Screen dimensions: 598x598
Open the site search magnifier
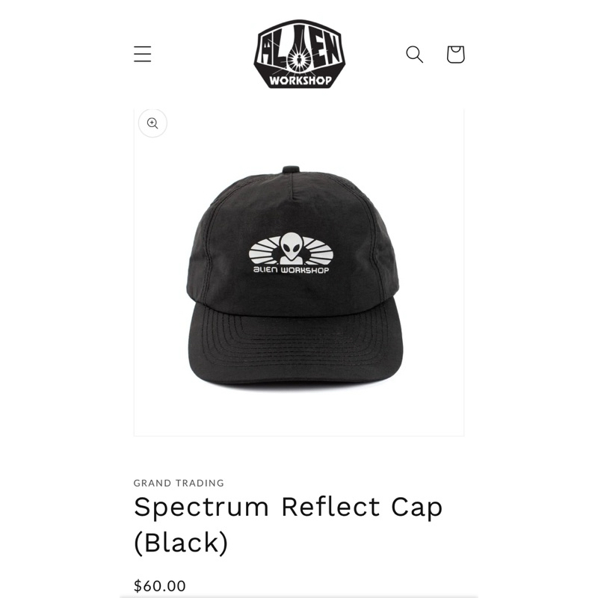click(x=414, y=54)
